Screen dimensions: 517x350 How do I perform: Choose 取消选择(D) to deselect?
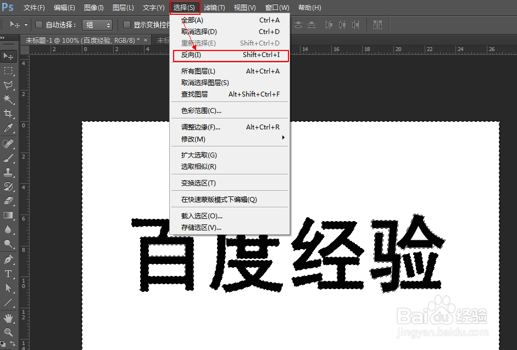pyautogui.click(x=230, y=32)
